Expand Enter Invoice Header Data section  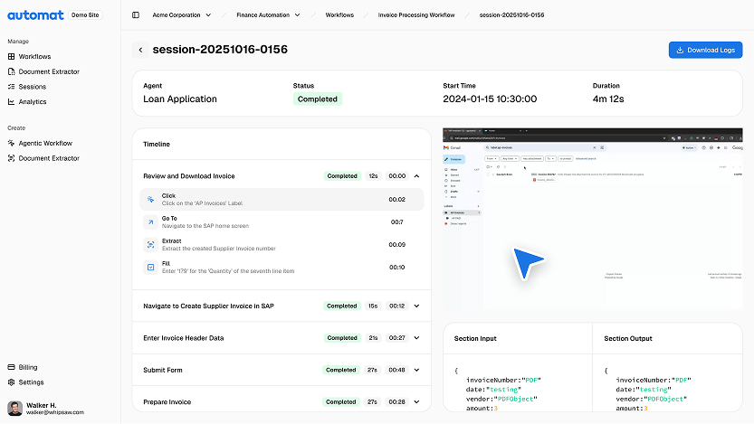click(x=416, y=338)
